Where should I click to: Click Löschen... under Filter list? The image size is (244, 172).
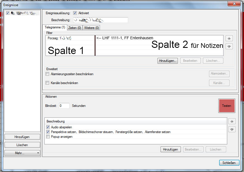(213, 61)
